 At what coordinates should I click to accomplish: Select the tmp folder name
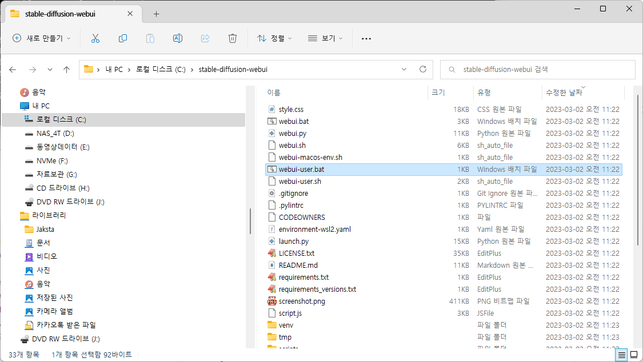click(x=285, y=337)
